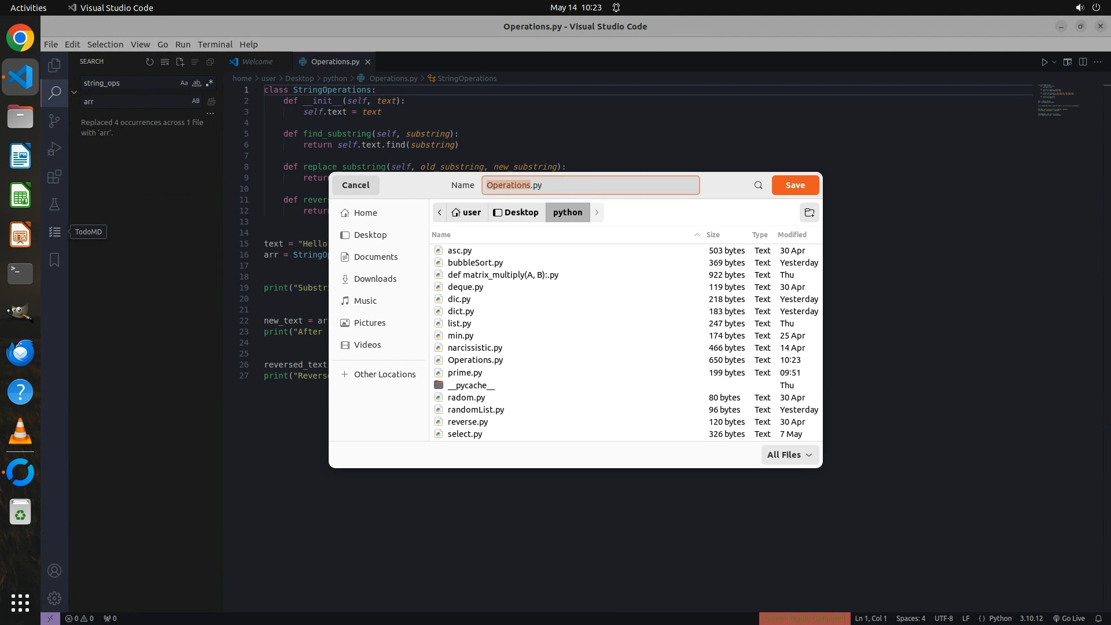Toggle Match Whole Word option
Viewport: 1111px width, 625px height.
pos(197,83)
